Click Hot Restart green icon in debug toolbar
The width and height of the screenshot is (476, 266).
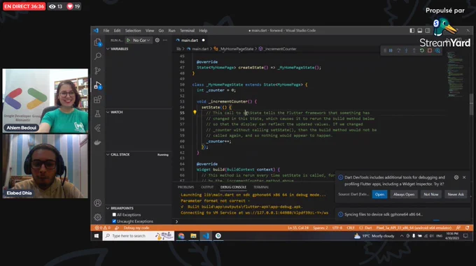tap(422, 50)
